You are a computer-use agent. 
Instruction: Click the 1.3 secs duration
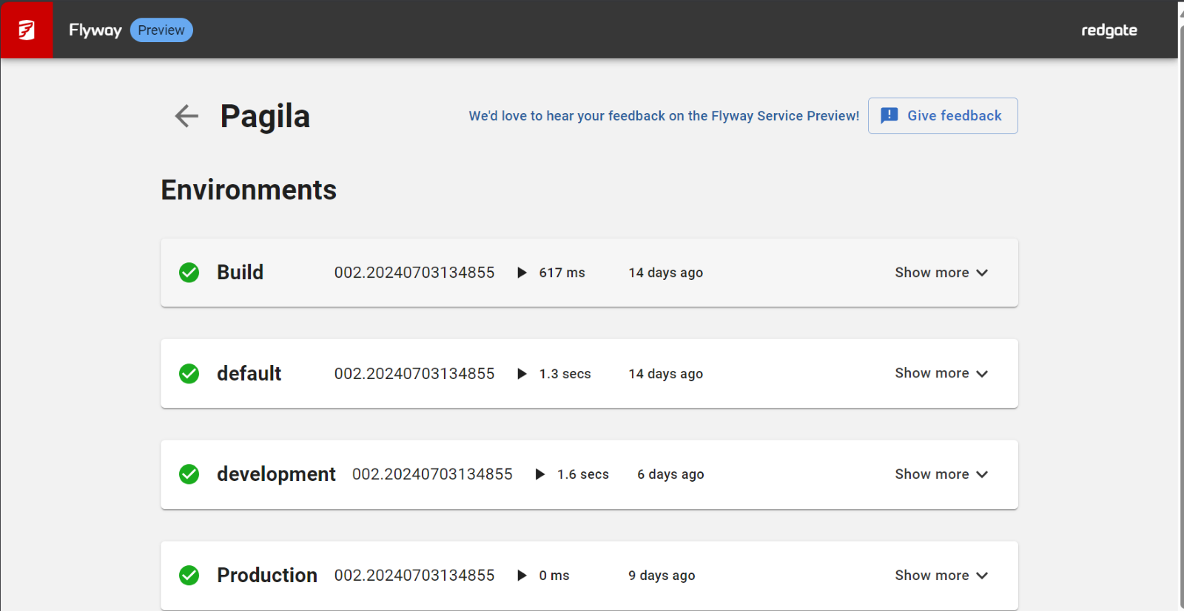(x=565, y=374)
